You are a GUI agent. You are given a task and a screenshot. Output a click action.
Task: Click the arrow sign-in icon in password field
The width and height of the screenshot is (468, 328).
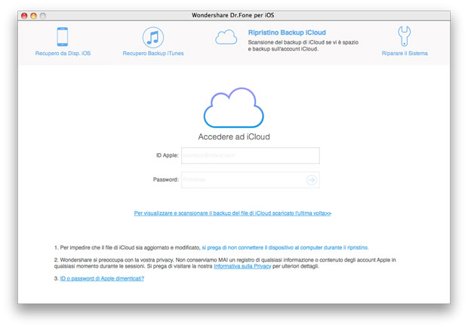(312, 179)
